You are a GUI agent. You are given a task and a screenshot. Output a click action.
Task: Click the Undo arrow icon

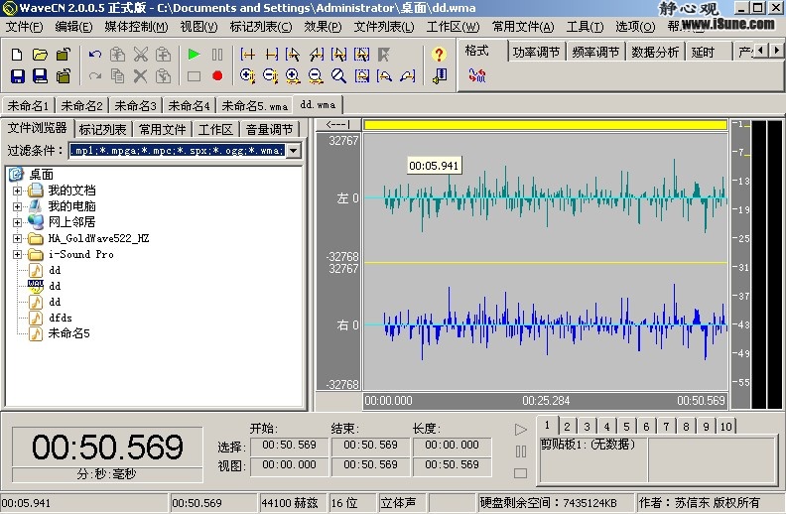pyautogui.click(x=94, y=55)
